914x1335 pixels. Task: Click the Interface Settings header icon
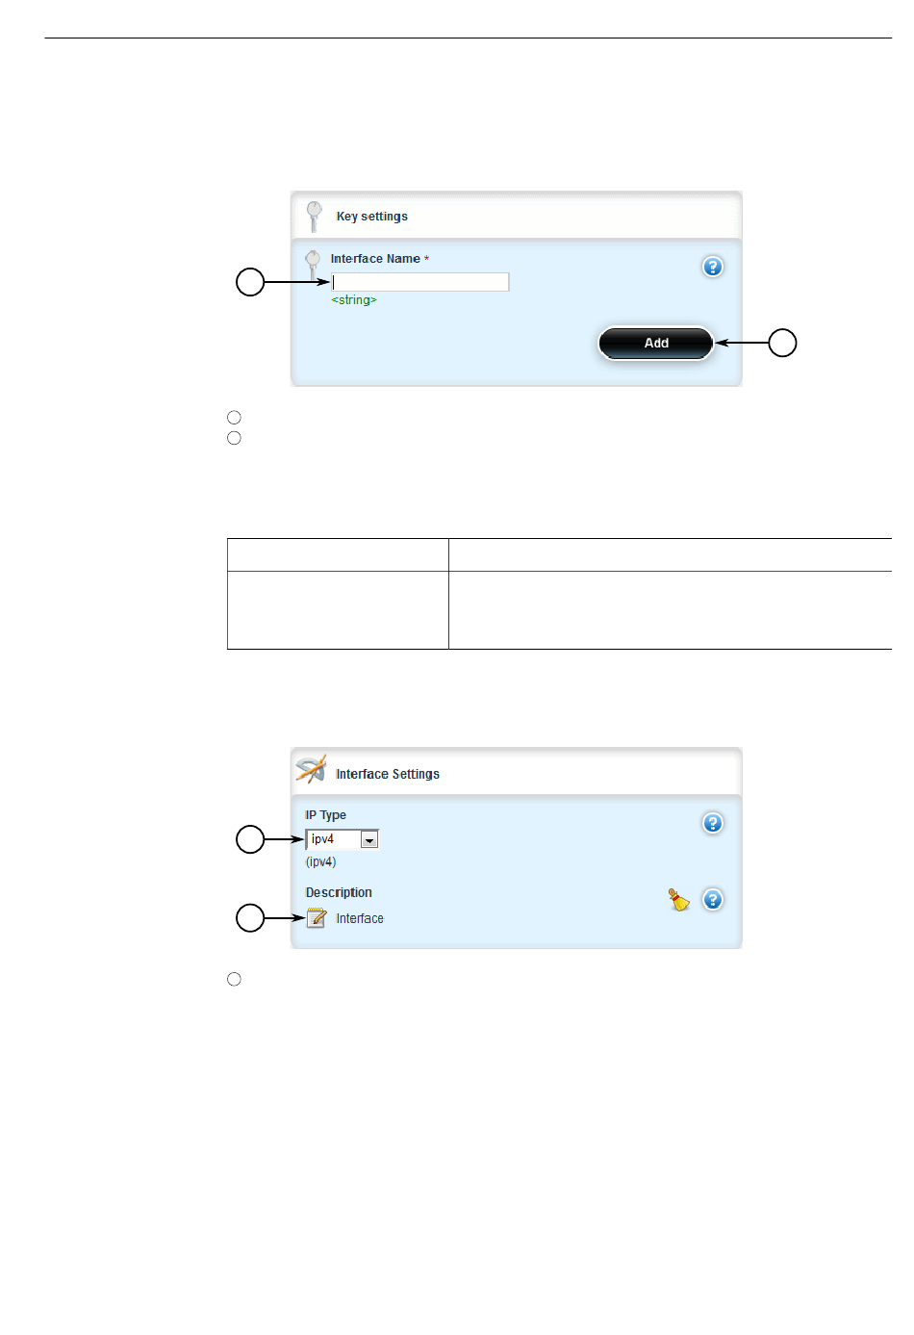pos(311,769)
